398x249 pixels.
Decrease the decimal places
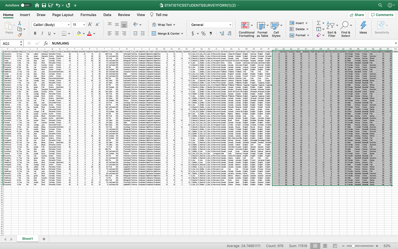(229, 33)
